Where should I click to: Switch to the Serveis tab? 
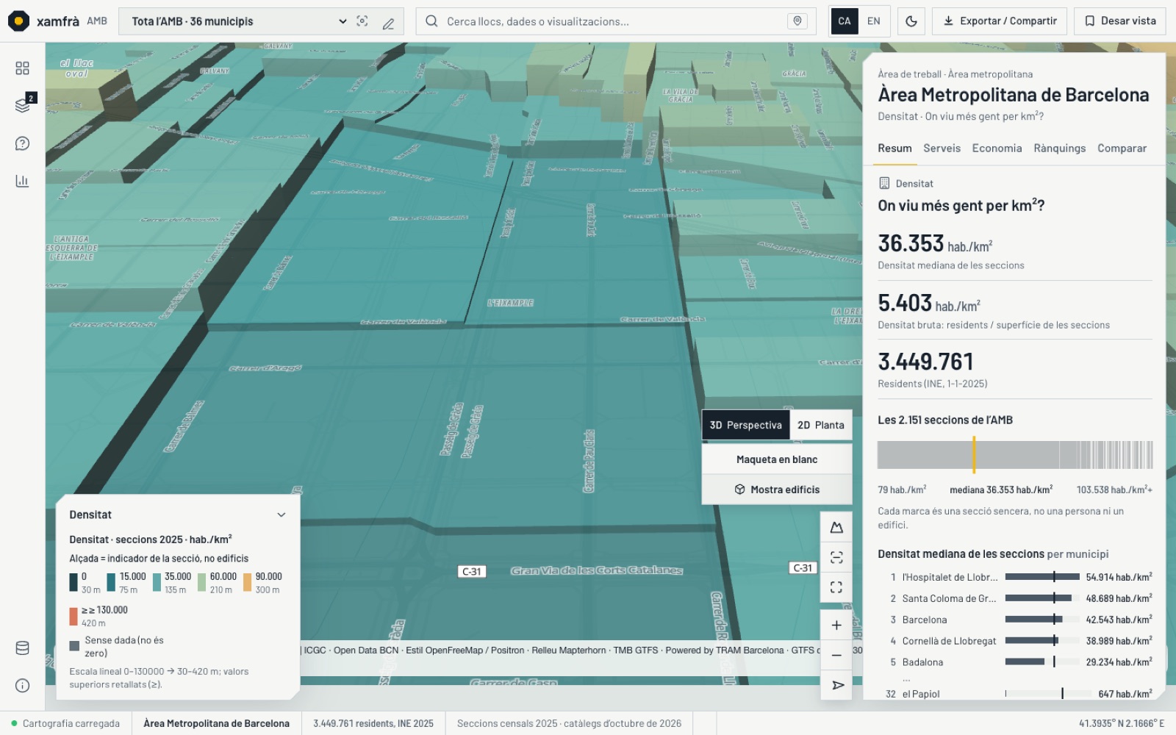tap(942, 148)
